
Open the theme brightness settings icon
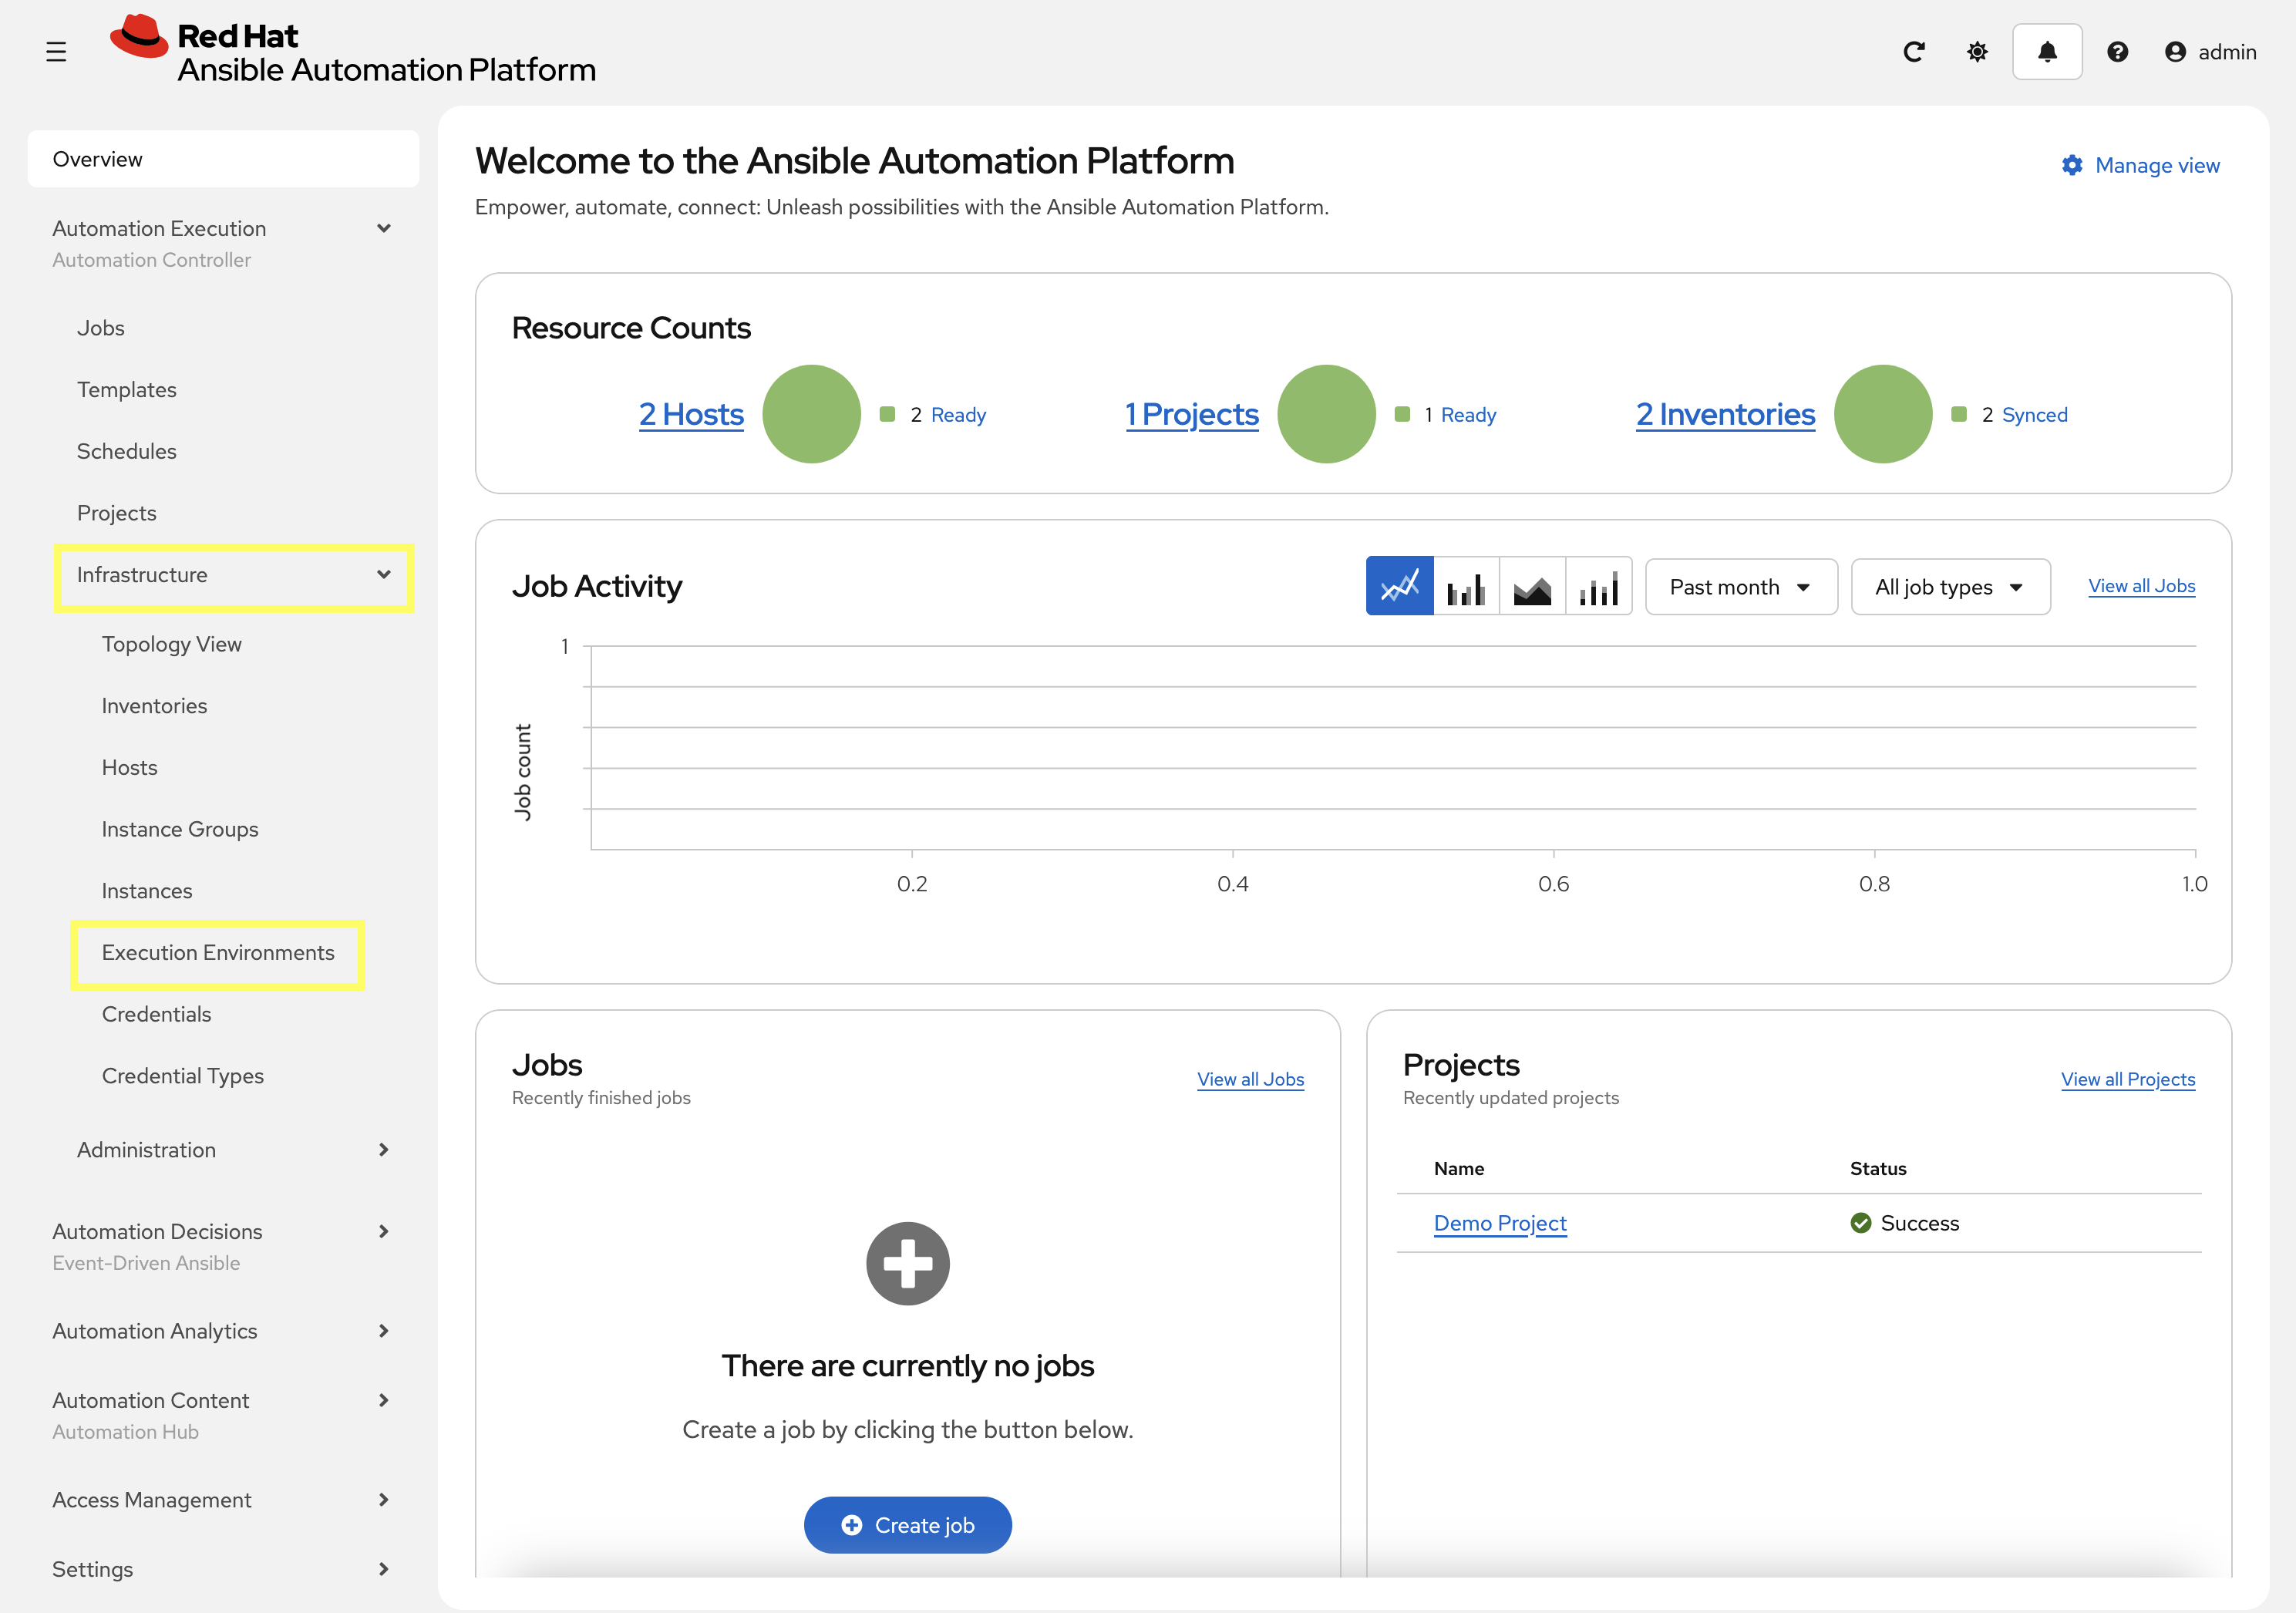click(x=1977, y=51)
